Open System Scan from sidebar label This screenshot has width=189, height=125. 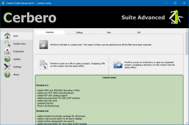click(x=19, y=44)
